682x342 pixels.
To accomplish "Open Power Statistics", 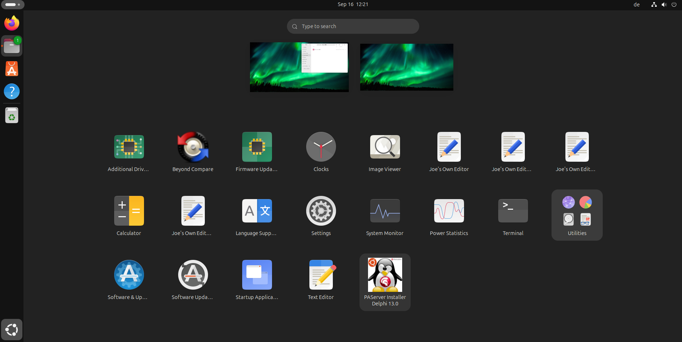I will point(449,211).
